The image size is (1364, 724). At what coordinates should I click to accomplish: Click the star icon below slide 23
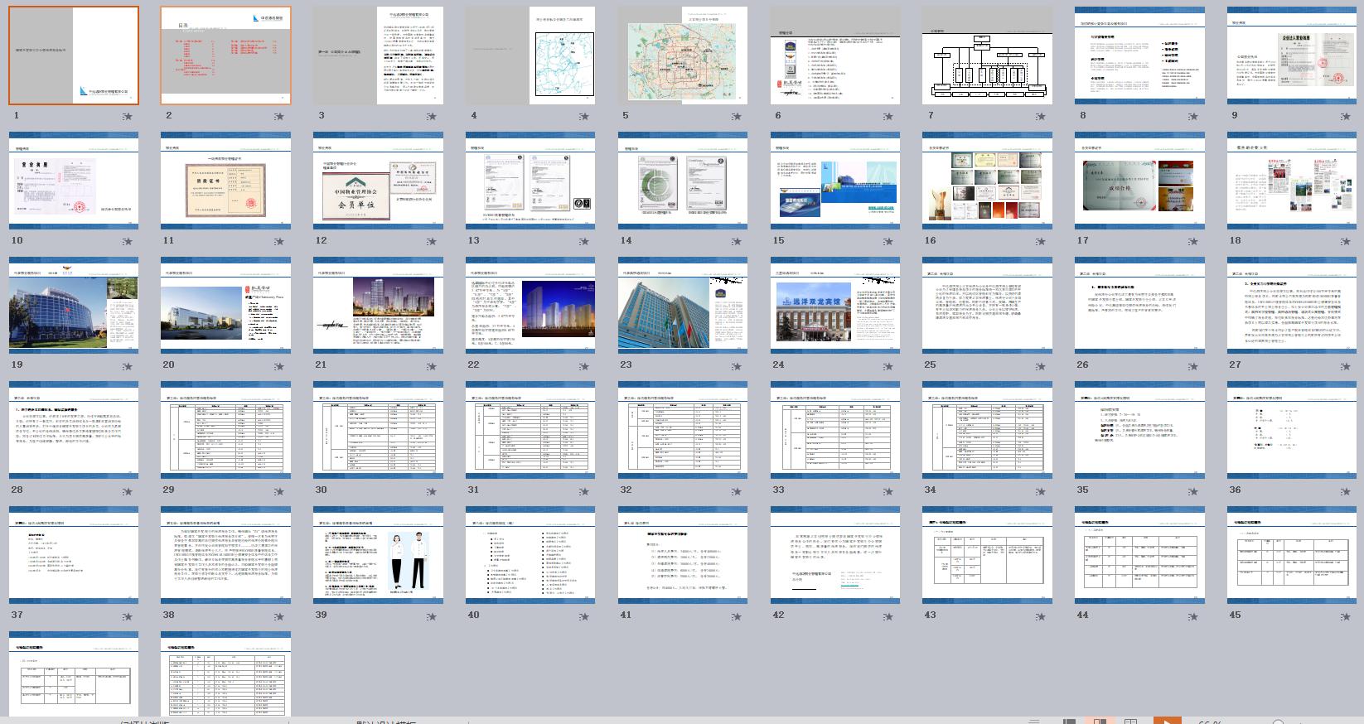point(737,366)
